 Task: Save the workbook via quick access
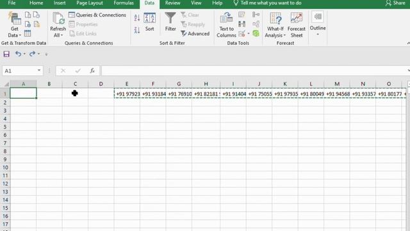[6, 54]
